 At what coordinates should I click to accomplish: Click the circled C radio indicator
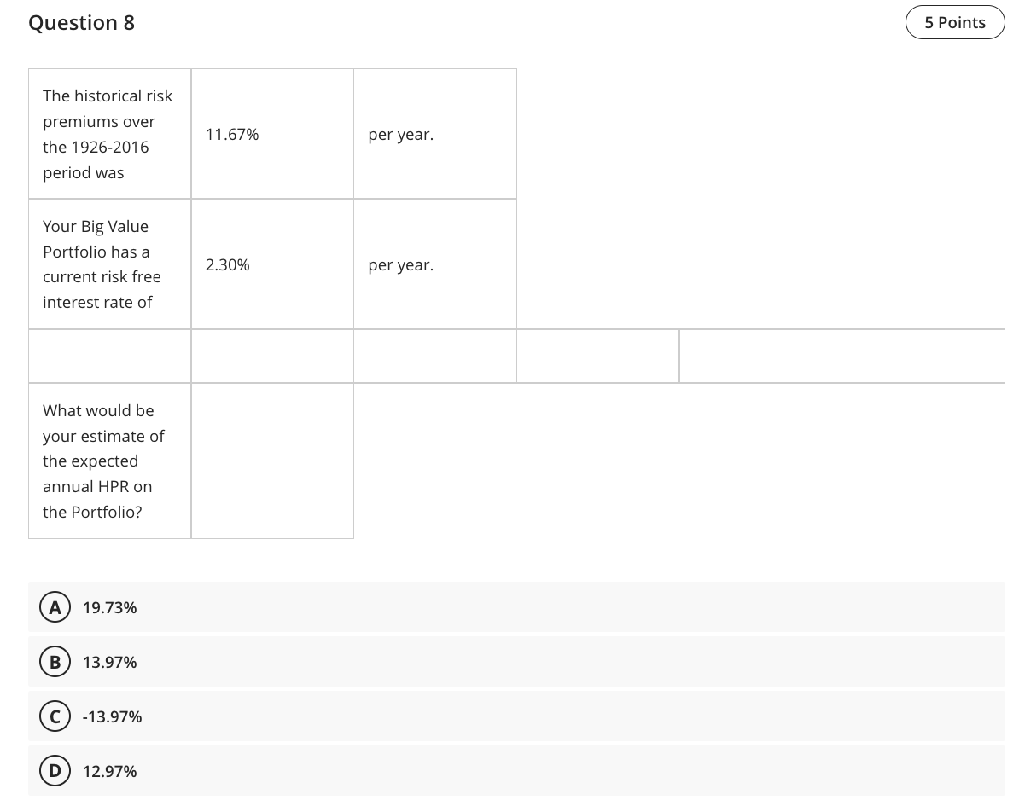(x=55, y=716)
